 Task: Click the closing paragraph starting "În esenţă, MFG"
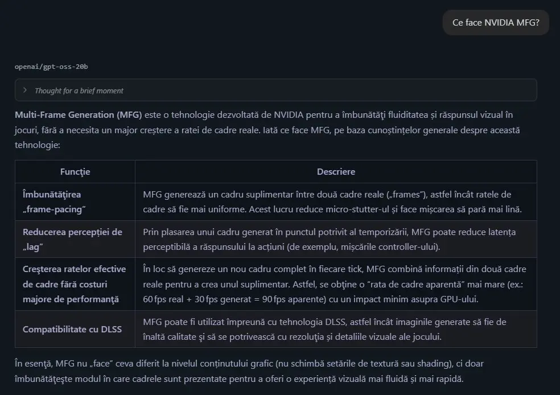(249, 371)
